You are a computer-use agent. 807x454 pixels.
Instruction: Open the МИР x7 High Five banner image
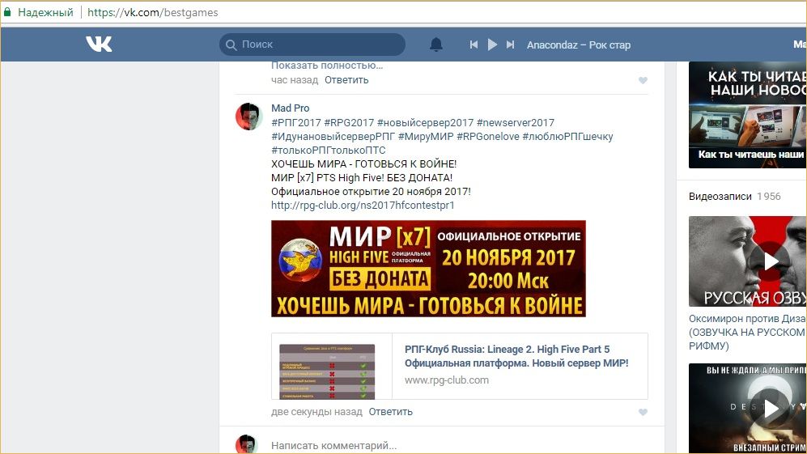(x=428, y=269)
